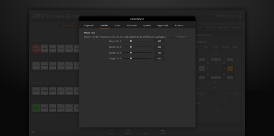Screen dimensions: 274x136
Task: Switch to the Medien settings tab
Action: pyautogui.click(x=104, y=25)
